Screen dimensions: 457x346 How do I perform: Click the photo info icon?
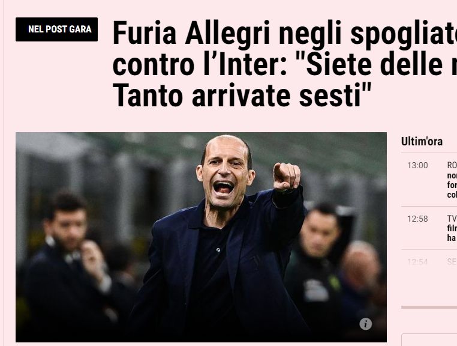[365, 324]
